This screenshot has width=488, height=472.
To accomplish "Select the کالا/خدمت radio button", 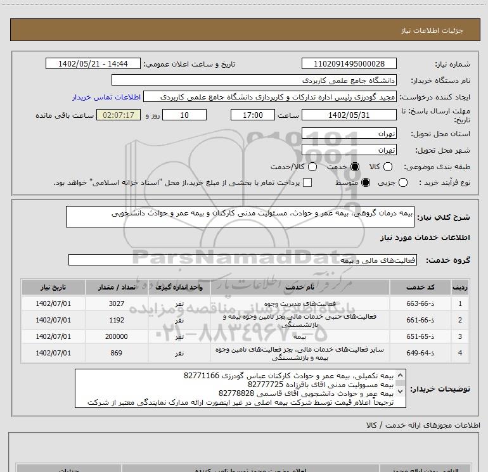I will click(312, 167).
